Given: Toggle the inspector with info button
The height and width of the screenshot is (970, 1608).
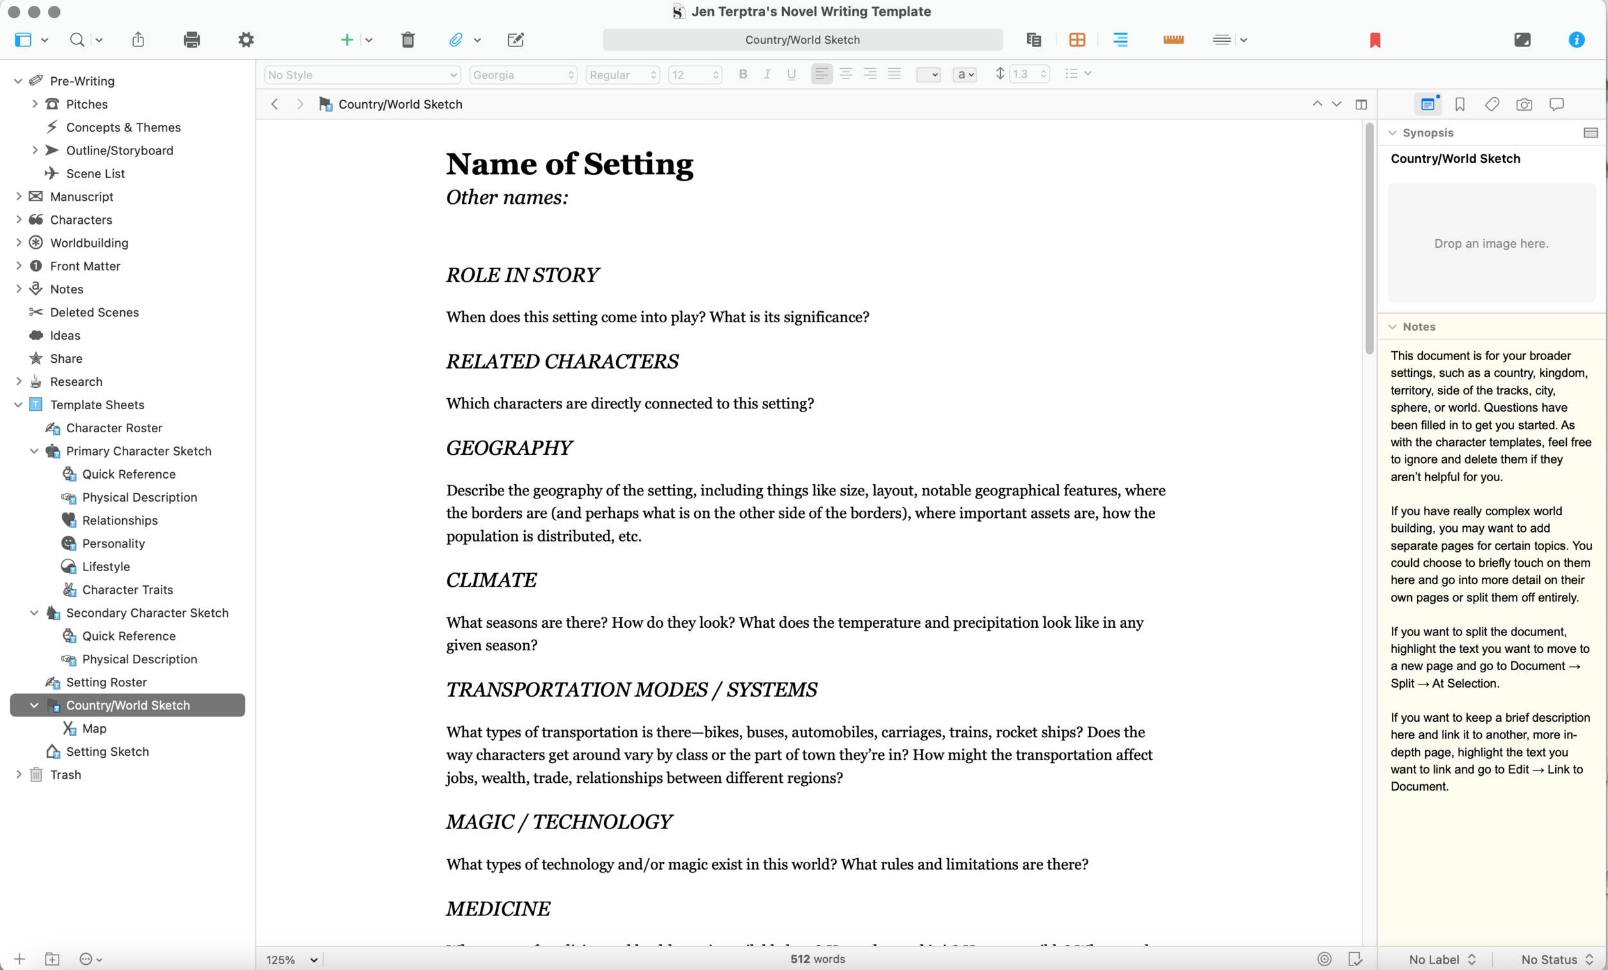Looking at the screenshot, I should 1576,40.
